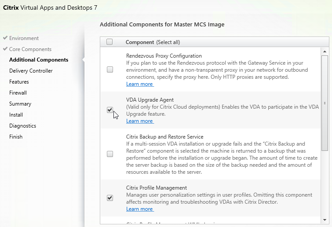Screen dimensions: 332x227
Task: Click the Environment completed checkmark icon
Action: point(5,38)
